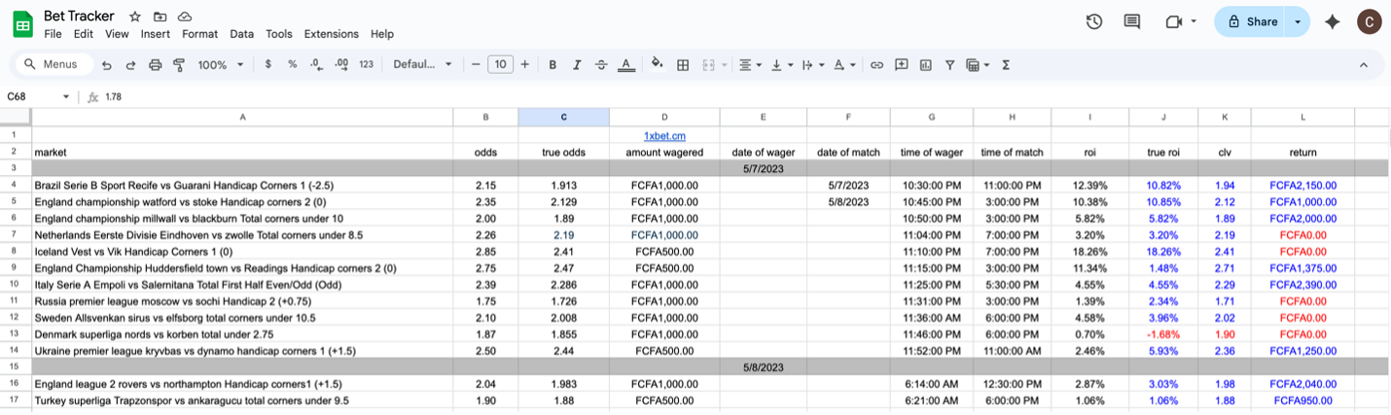The image size is (1391, 415).
Task: Move the document using the folder icon
Action: pos(160,17)
